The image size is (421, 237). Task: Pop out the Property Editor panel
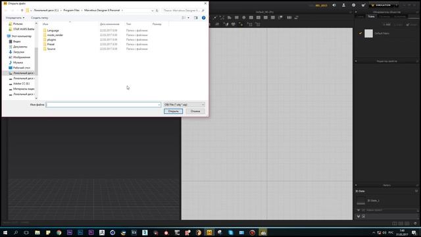[417, 61]
